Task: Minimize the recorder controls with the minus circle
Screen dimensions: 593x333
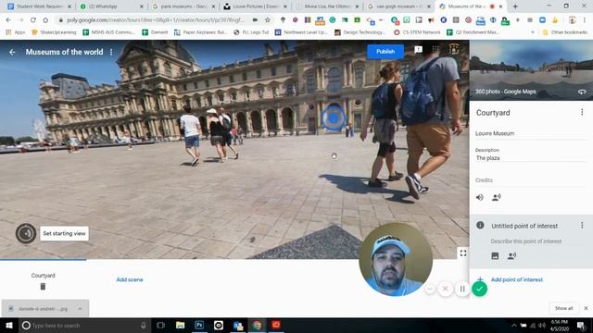Action: [430, 290]
